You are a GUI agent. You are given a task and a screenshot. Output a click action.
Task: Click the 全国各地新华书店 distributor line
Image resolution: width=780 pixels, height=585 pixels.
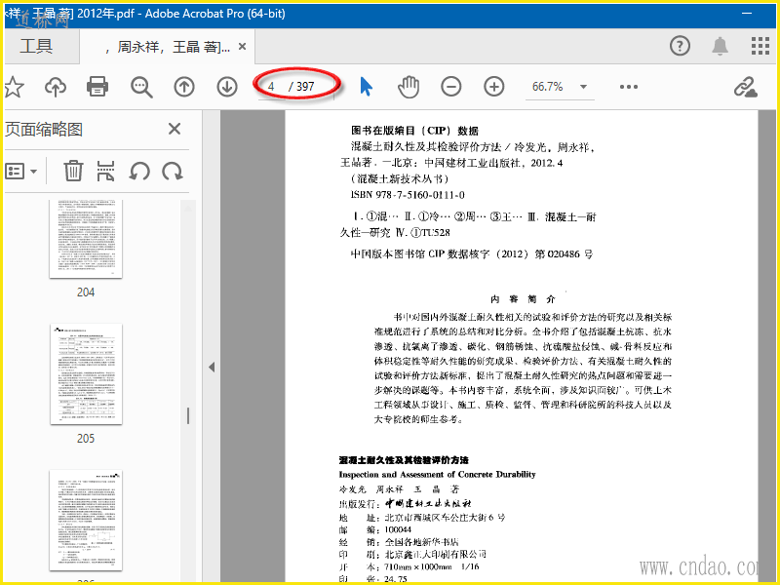coord(399,542)
